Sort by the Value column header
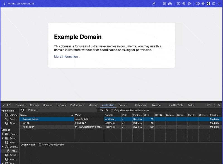The width and height of the screenshot is (223, 164). tap(89, 115)
